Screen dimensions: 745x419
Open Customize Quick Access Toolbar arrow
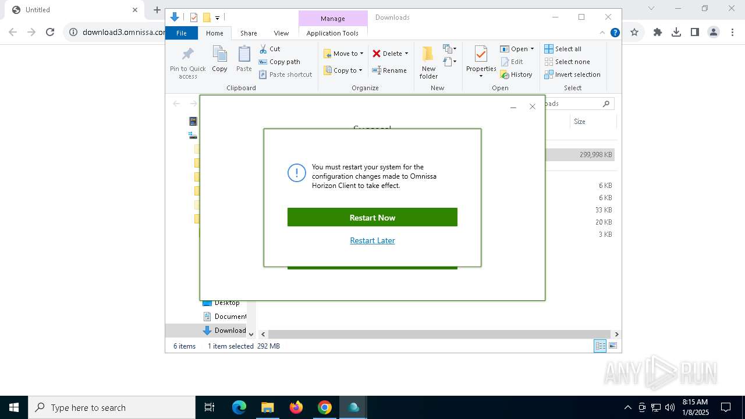click(217, 18)
